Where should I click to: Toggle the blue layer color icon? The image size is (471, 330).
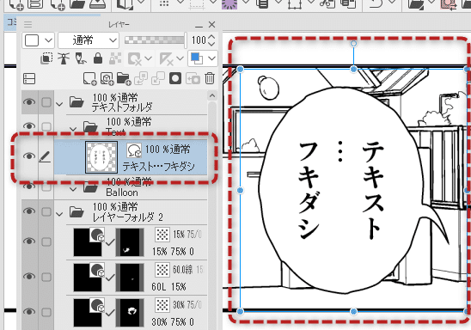click(x=197, y=58)
